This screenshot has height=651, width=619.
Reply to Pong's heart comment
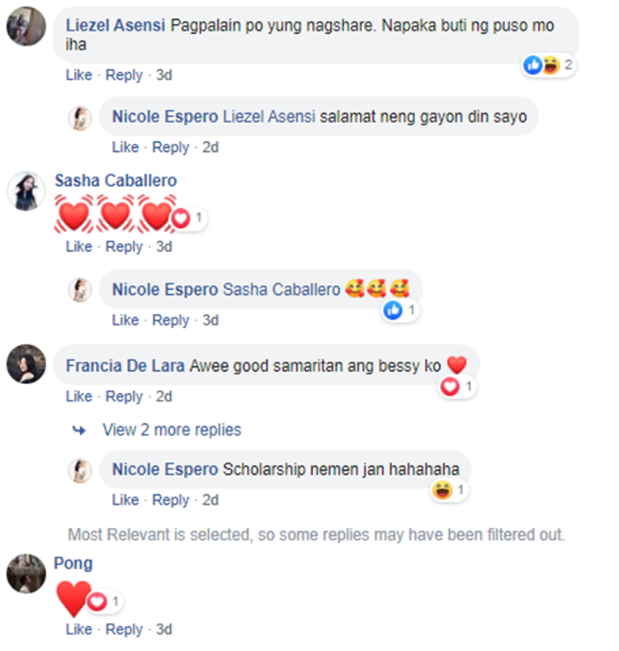[x=124, y=630]
